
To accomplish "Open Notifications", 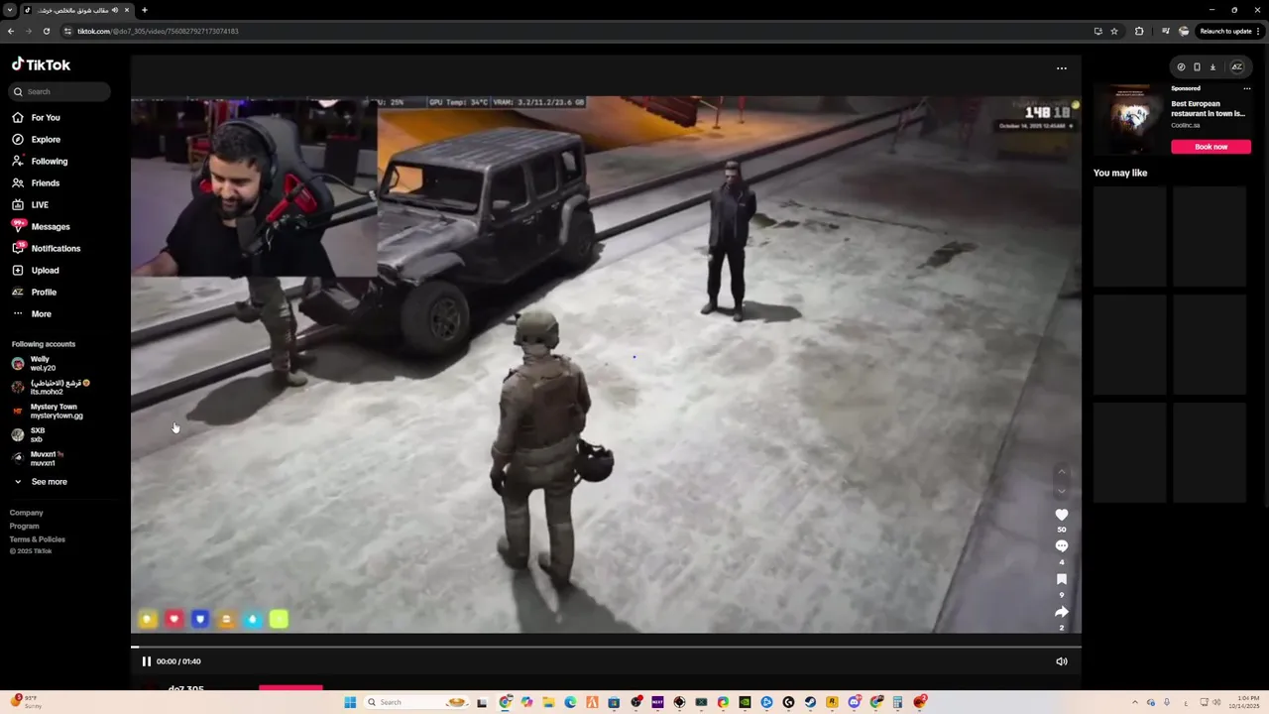I will [46, 249].
